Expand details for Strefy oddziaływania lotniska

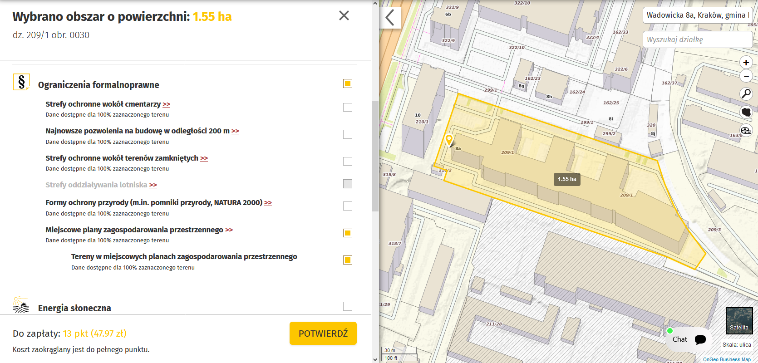click(153, 185)
